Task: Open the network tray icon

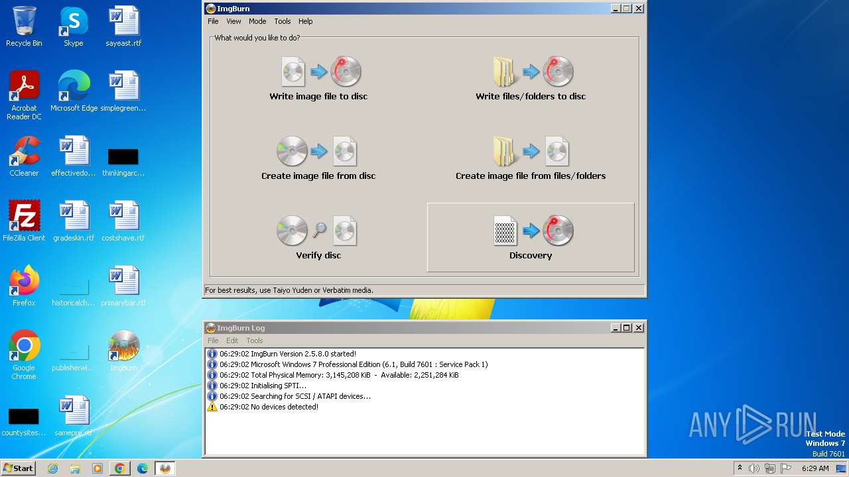Action: pos(770,468)
